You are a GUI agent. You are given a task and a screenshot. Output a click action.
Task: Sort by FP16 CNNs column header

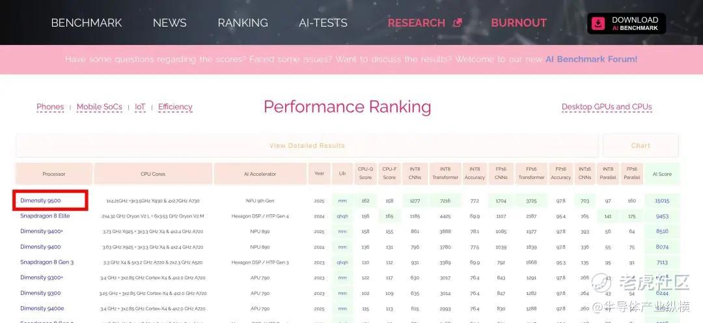pos(501,174)
